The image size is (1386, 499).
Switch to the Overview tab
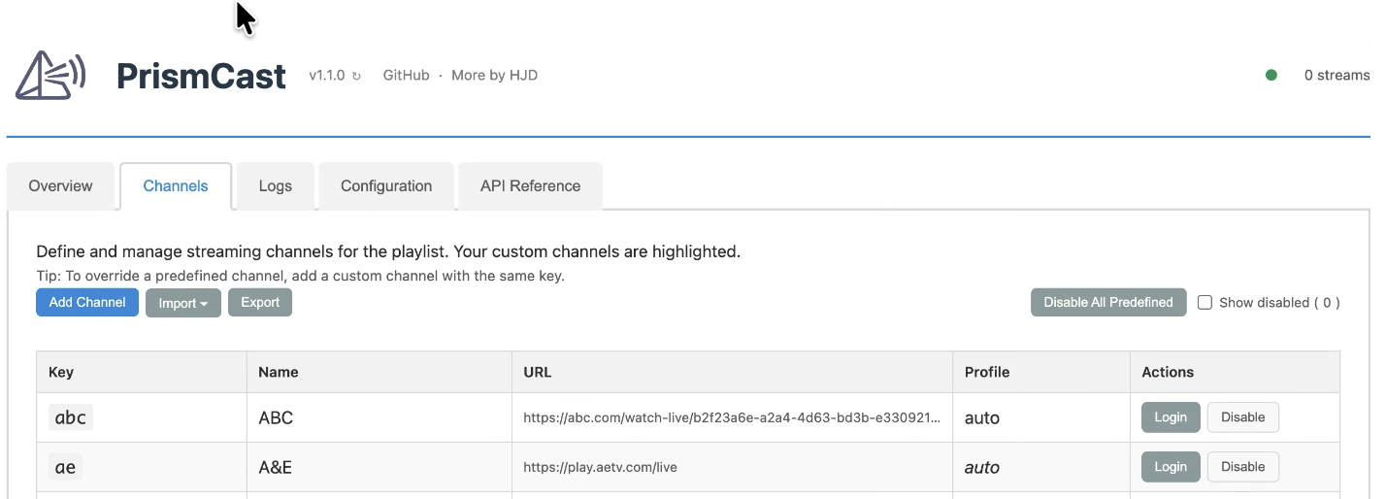click(60, 186)
